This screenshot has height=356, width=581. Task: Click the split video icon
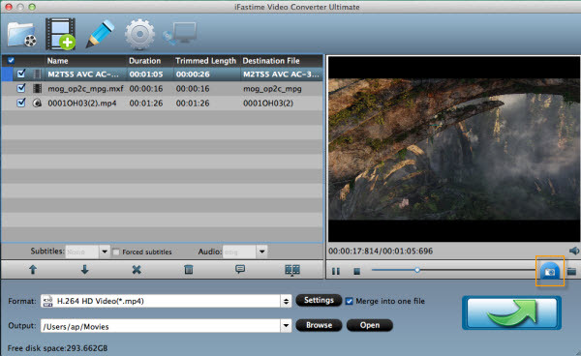point(292,270)
